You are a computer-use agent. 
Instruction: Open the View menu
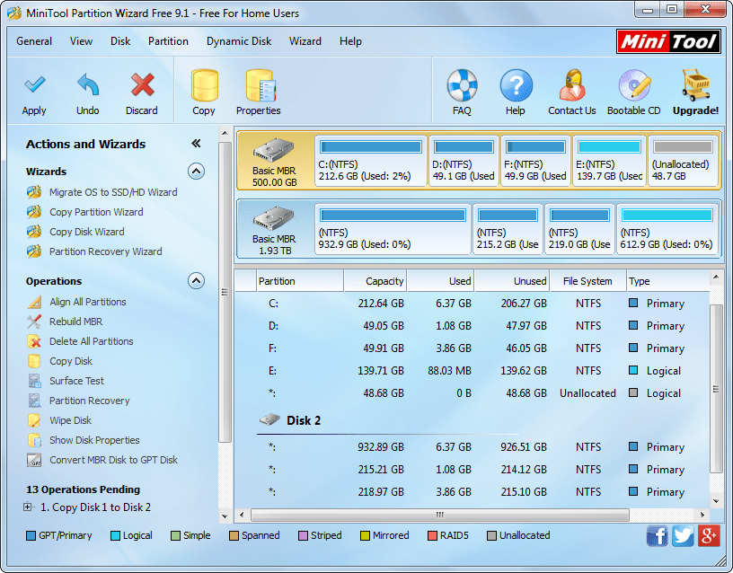coord(82,41)
